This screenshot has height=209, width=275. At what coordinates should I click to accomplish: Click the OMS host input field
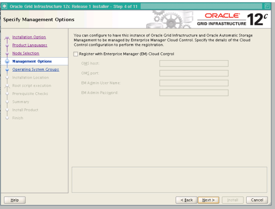click(x=194, y=63)
